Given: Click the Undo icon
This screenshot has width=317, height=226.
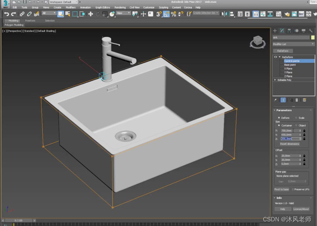Looking at the screenshot, I should pyautogui.click(x=6, y=14).
